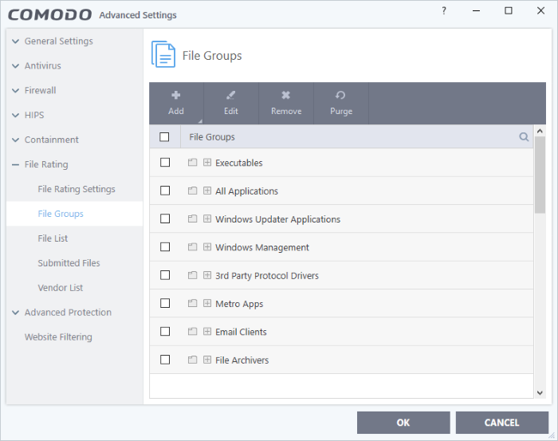Open File Rating Settings in sidebar

(77, 189)
